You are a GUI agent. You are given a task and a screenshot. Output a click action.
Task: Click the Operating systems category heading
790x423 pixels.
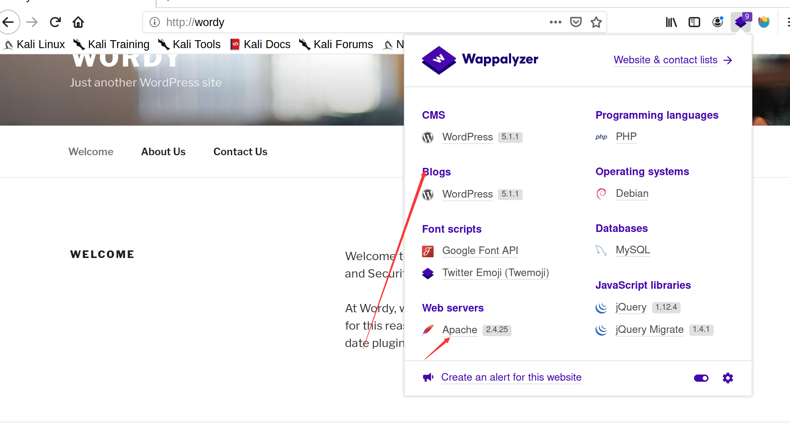642,172
